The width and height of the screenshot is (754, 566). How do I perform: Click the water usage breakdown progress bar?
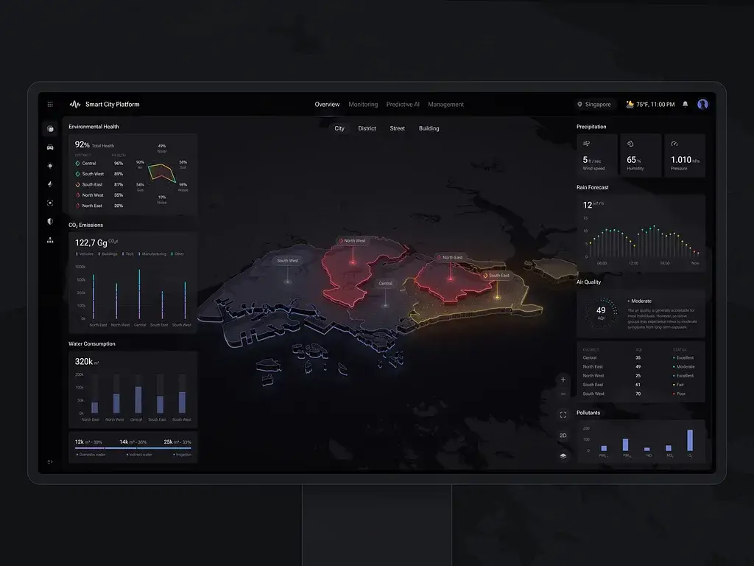pyautogui.click(x=133, y=448)
